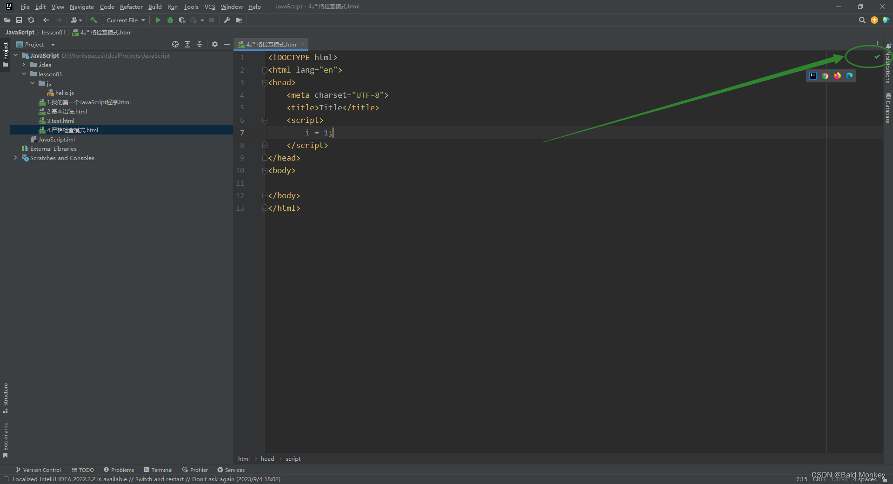Toggle the TODO tool window
This screenshot has width=893, height=484.
tap(83, 470)
